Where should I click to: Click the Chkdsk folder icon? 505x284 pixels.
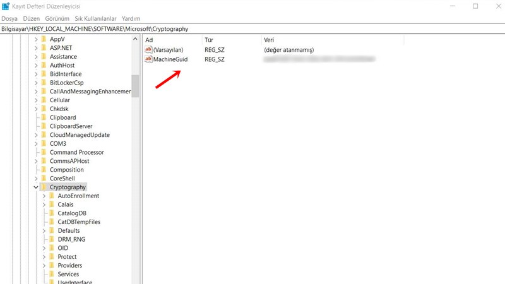[44, 109]
